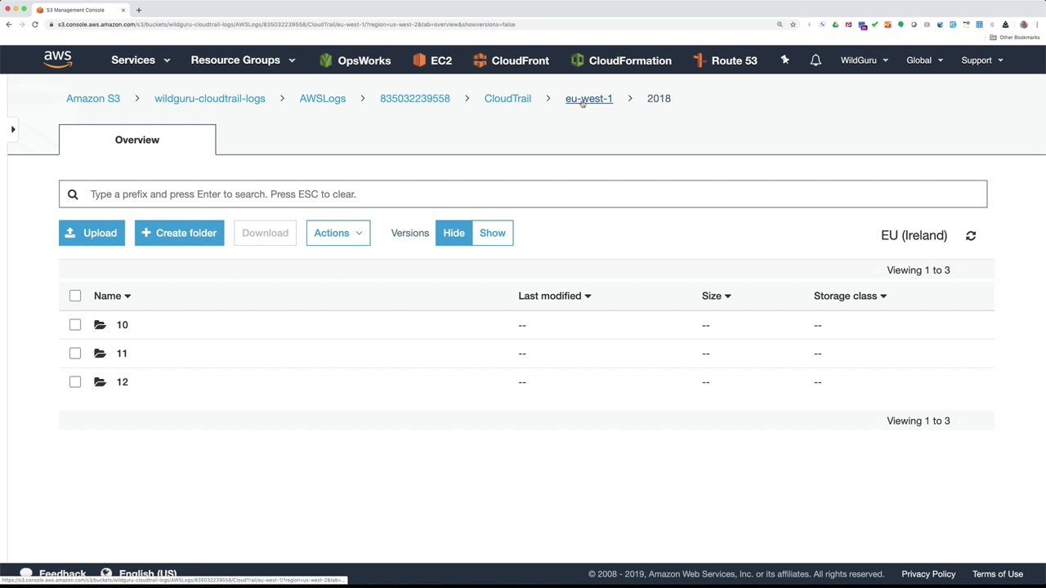Open the notifications bell

(x=816, y=60)
